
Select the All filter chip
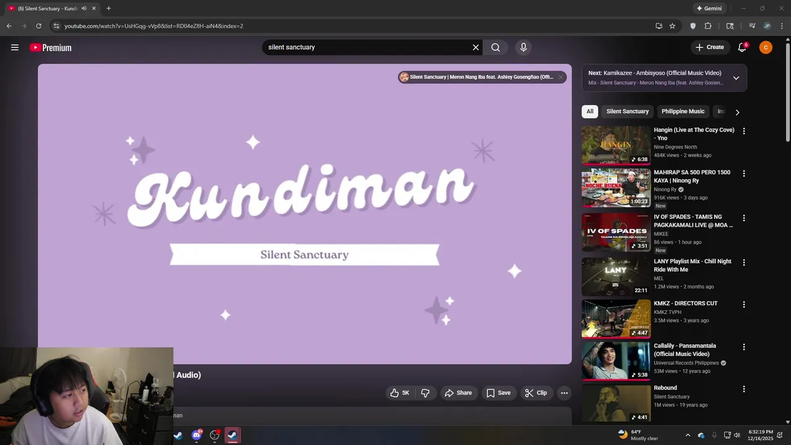tap(590, 112)
